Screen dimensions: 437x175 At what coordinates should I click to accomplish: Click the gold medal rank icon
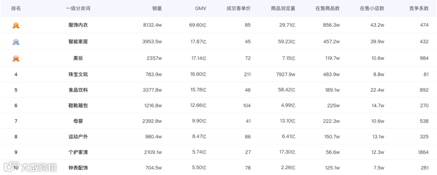point(16,25)
